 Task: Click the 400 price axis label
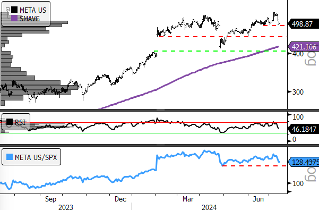[298, 54]
